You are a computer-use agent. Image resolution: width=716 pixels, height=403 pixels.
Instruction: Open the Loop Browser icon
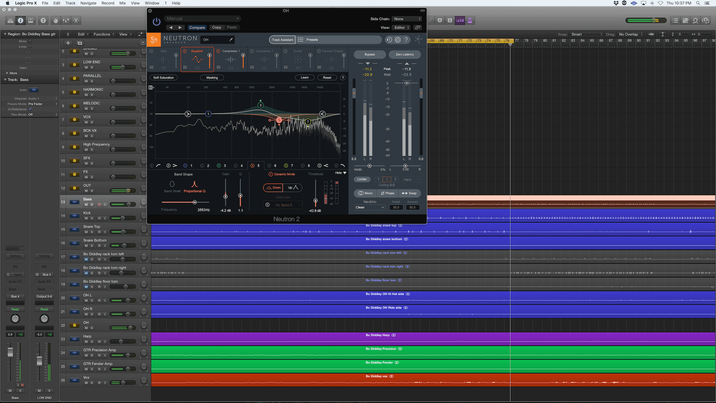pyautogui.click(x=695, y=21)
